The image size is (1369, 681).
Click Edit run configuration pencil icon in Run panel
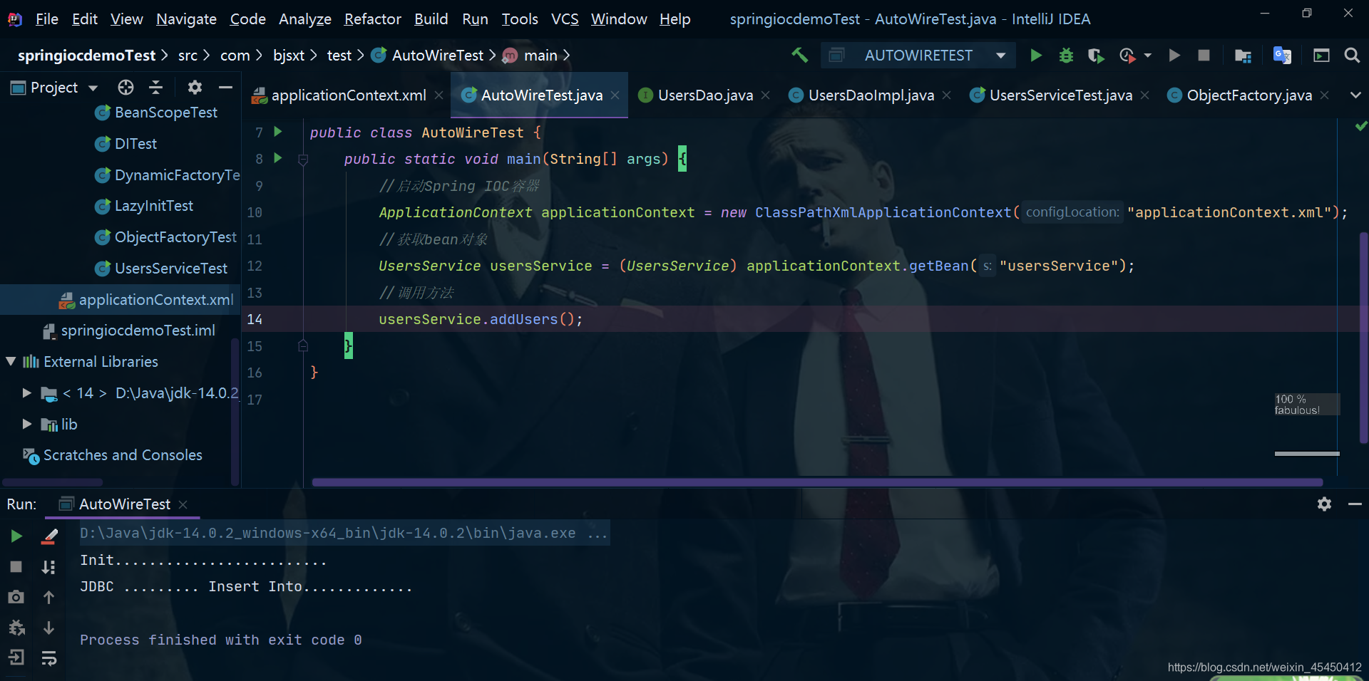pyautogui.click(x=49, y=536)
